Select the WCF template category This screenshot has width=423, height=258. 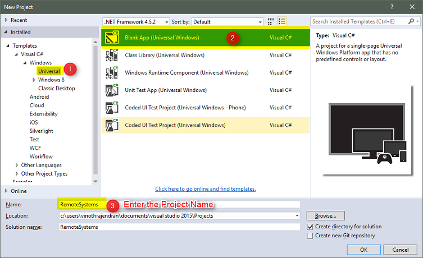pyautogui.click(x=35, y=148)
